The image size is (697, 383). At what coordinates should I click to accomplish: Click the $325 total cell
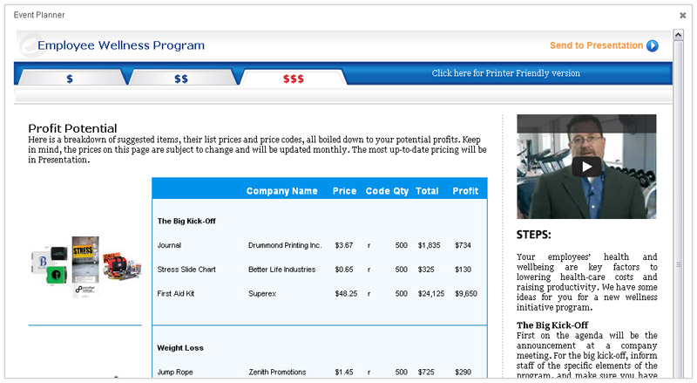[x=426, y=270]
